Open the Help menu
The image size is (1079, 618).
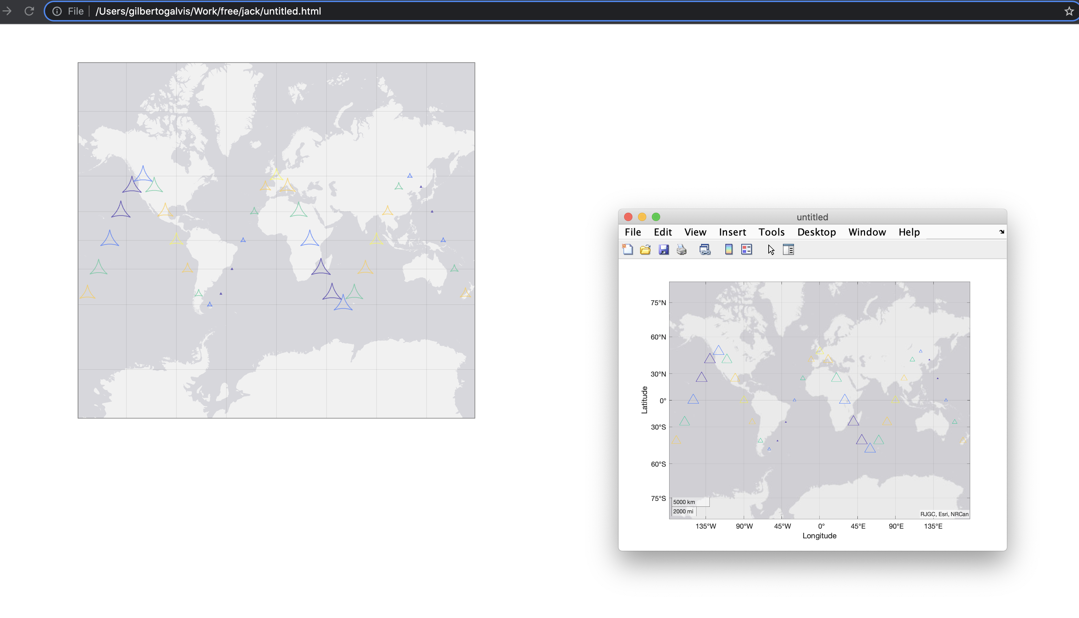pos(909,232)
